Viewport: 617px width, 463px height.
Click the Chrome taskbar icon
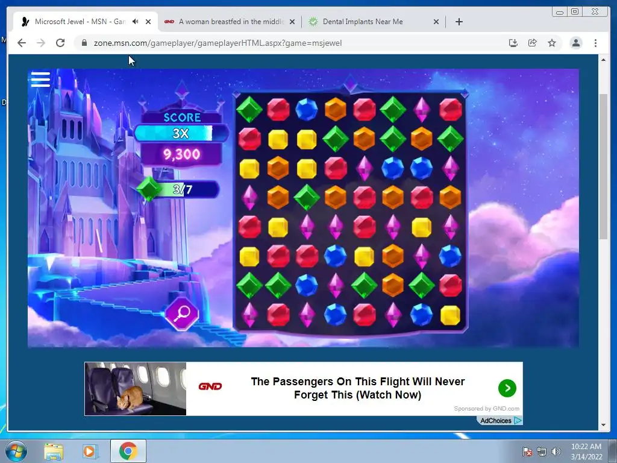click(128, 451)
